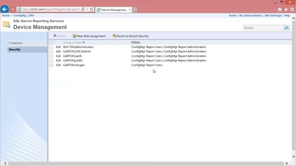
Task: Click the address bar URL field
Action: tap(51, 9)
